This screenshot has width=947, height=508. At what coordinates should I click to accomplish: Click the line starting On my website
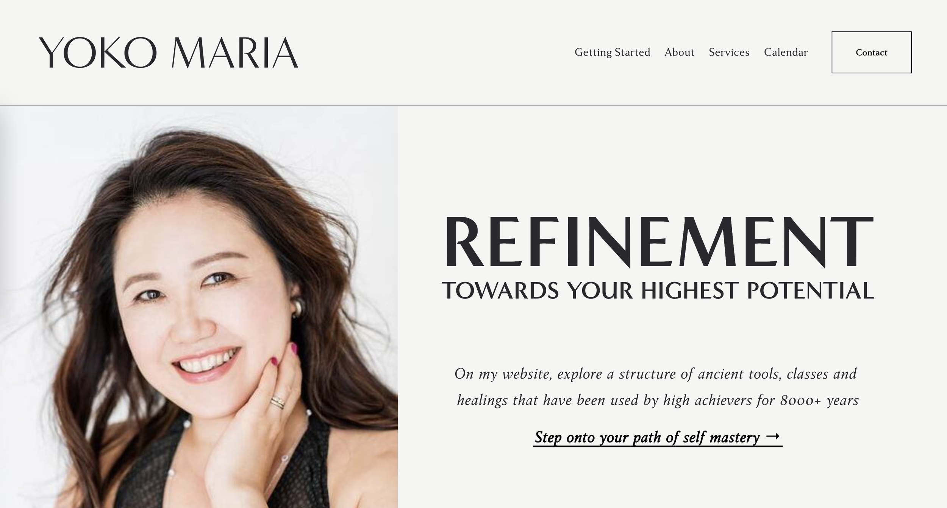tap(655, 374)
